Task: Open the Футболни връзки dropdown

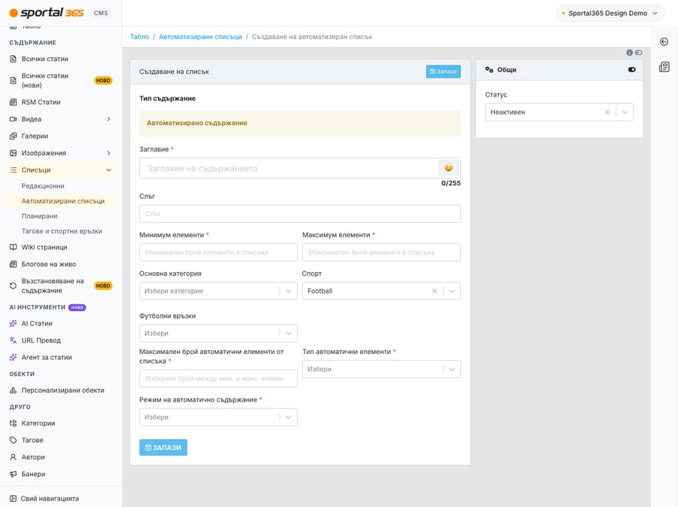Action: click(x=218, y=333)
